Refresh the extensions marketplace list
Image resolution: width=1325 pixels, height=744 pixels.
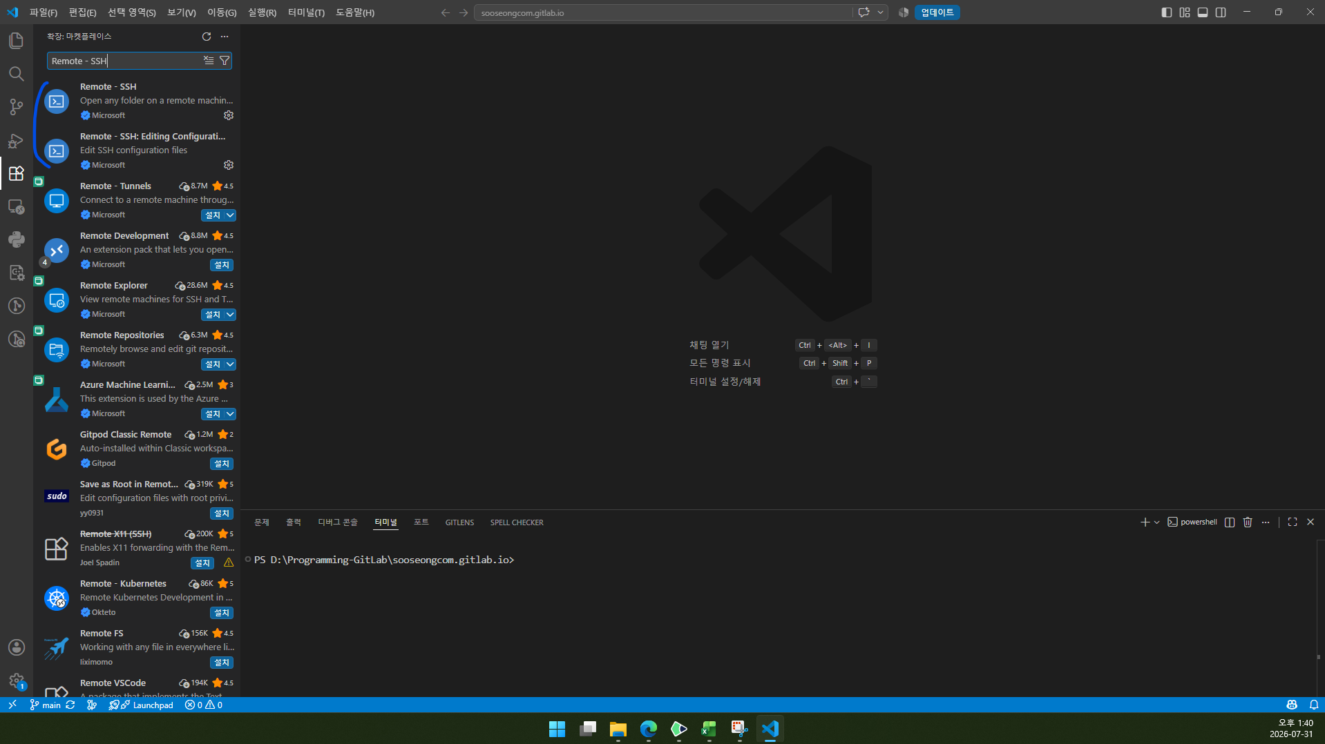point(206,37)
